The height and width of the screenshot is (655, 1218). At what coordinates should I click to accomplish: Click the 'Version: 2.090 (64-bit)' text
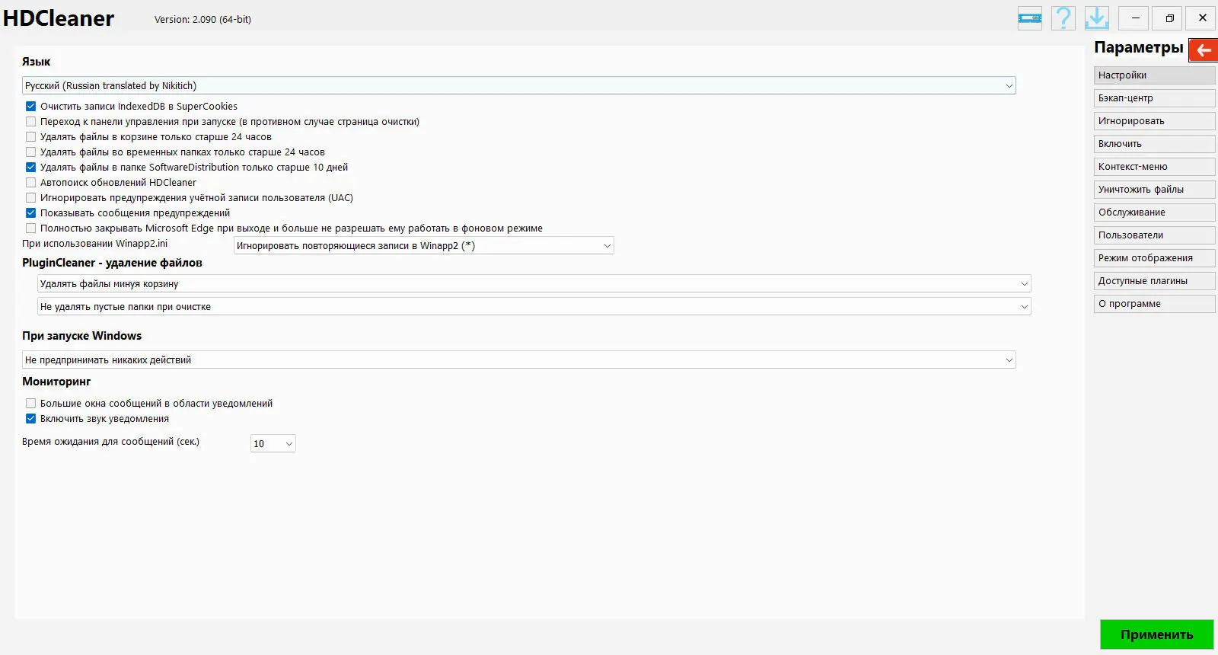click(202, 20)
